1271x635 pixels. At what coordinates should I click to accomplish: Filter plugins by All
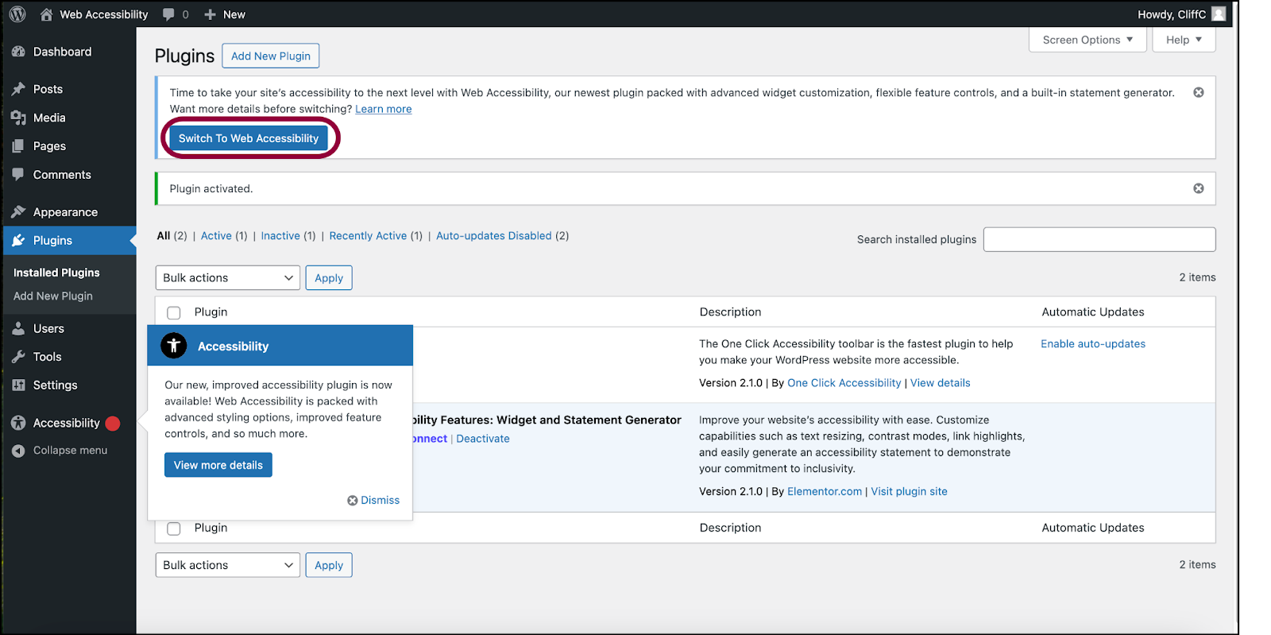(164, 236)
